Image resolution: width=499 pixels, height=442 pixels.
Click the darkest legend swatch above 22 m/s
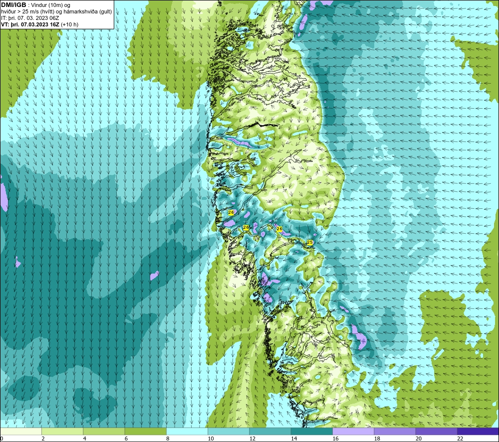[478, 431]
